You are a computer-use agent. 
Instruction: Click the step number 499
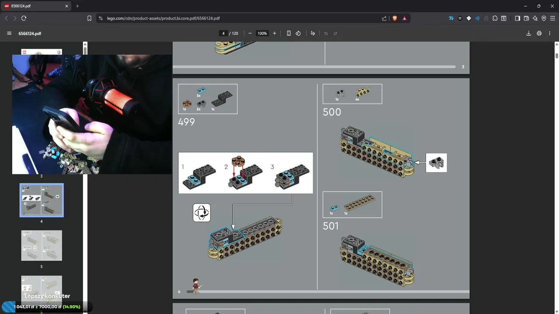186,122
